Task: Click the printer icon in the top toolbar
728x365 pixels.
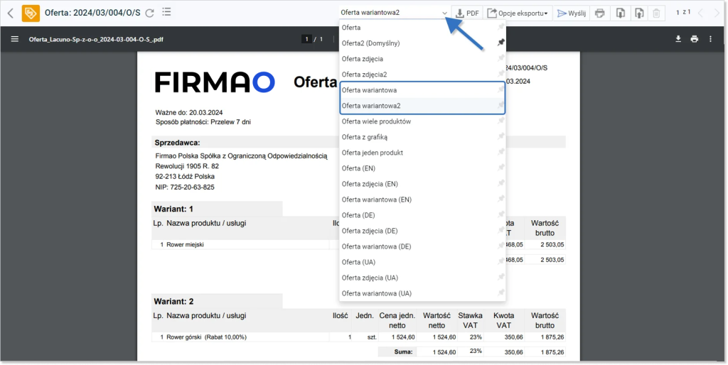Action: point(600,13)
